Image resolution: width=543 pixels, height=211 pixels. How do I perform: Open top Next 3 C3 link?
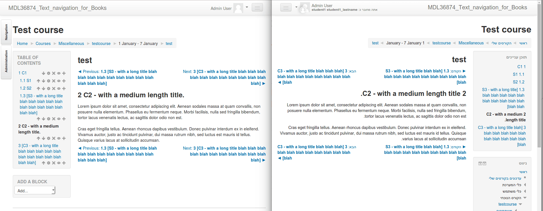coord(224,77)
